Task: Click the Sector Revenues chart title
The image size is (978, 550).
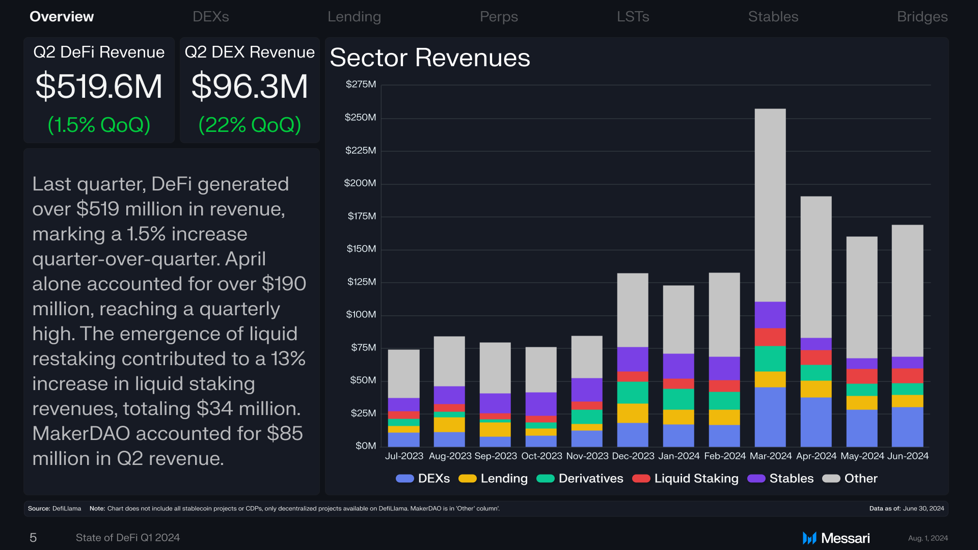Action: tap(430, 58)
